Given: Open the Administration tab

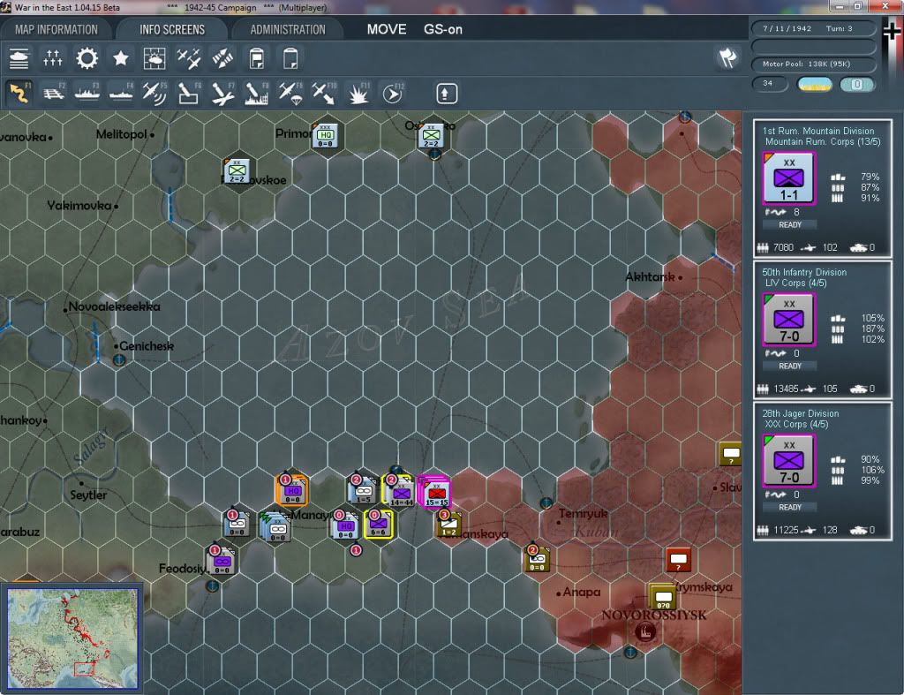Looking at the screenshot, I should pyautogui.click(x=288, y=29).
